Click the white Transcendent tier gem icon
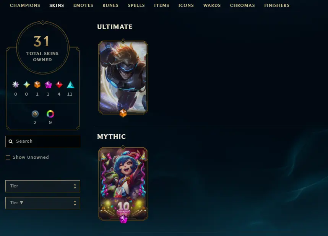Image resolution: width=328 pixels, height=236 pixels. (x=15, y=85)
